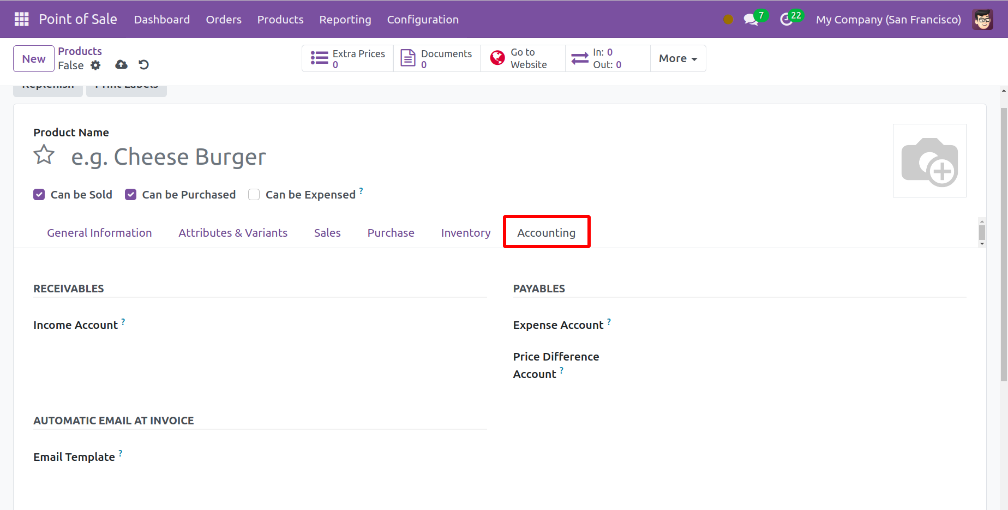Uncheck the Can be Sold checkbox
Screen dimensions: 1008x510
point(39,195)
